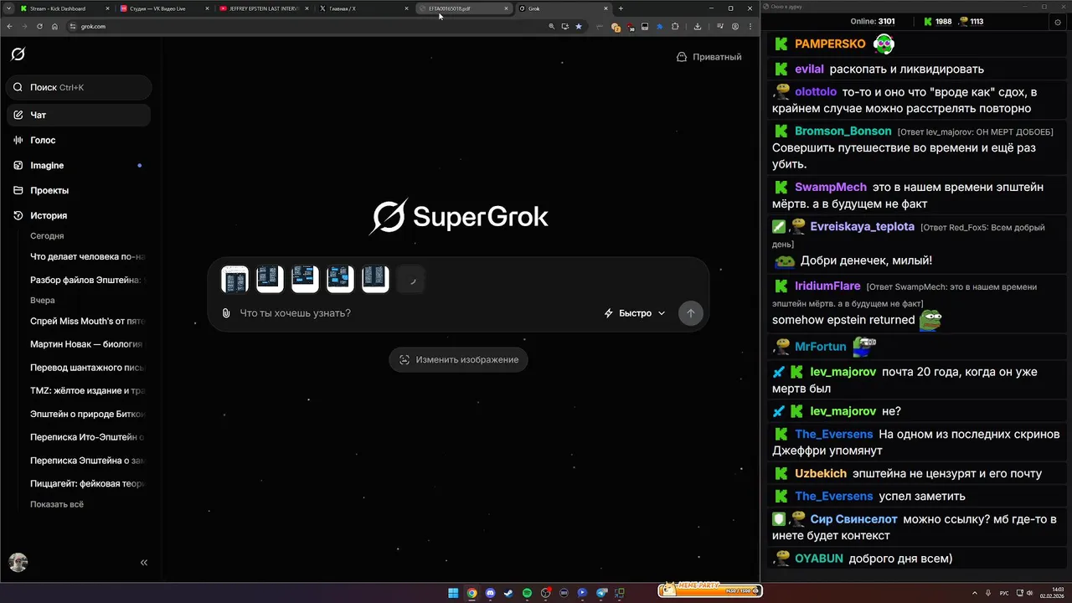Select the fourth attached image thumbnail
This screenshot has height=603, width=1072.
(x=340, y=279)
